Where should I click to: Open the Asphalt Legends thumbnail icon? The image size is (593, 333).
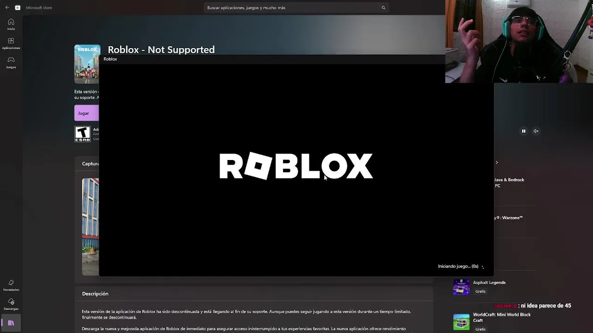(x=461, y=287)
